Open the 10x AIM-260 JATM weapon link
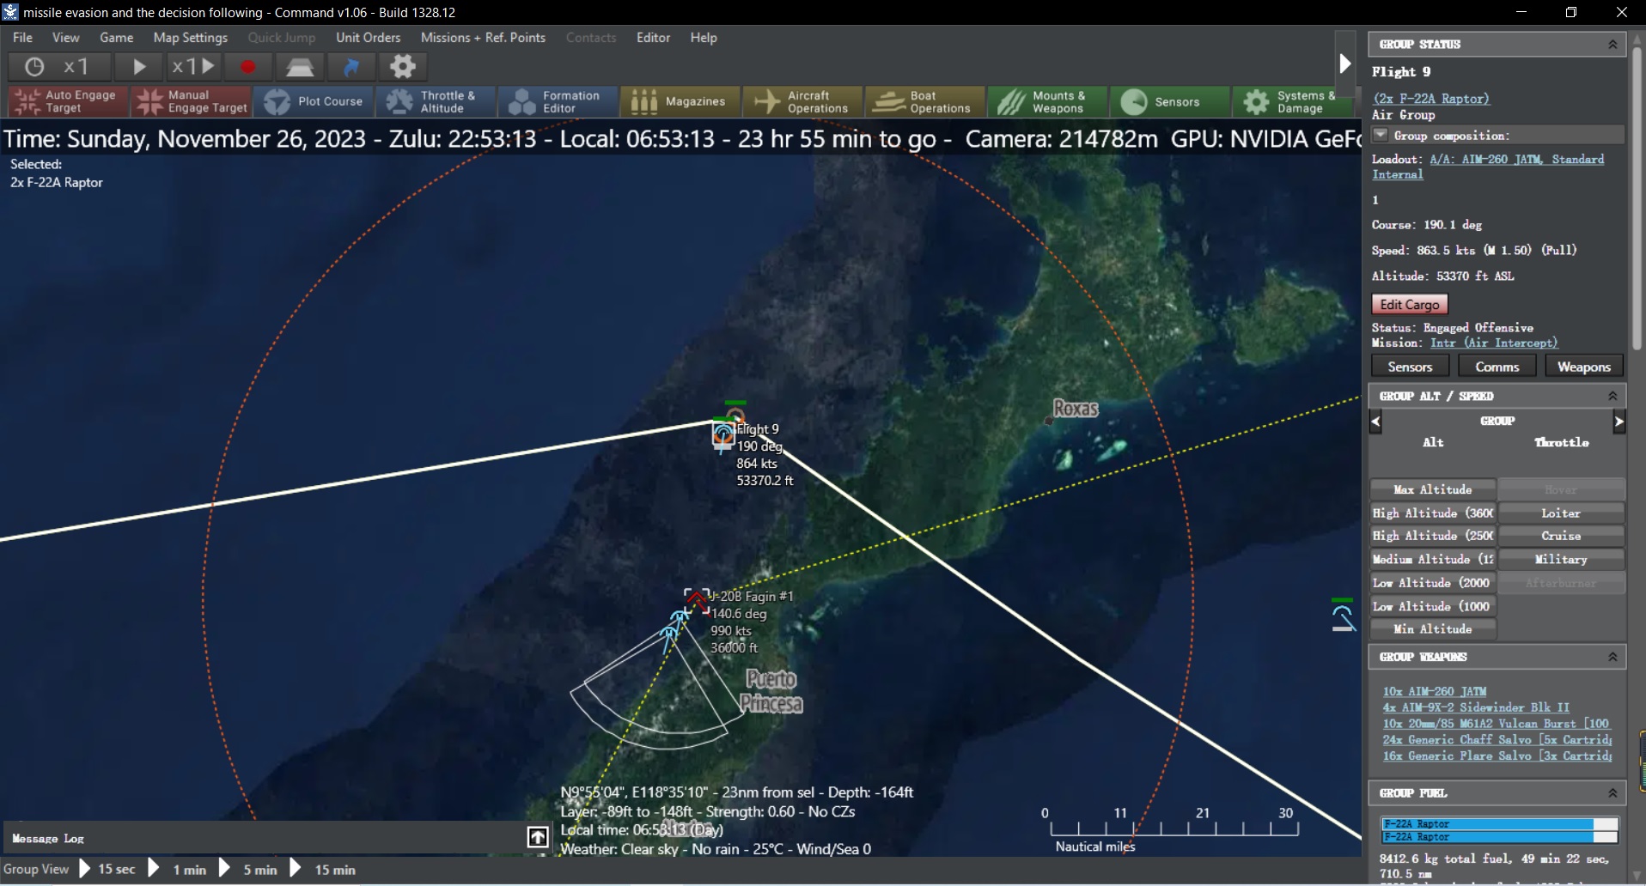Viewport: 1646px width, 886px height. [x=1434, y=691]
